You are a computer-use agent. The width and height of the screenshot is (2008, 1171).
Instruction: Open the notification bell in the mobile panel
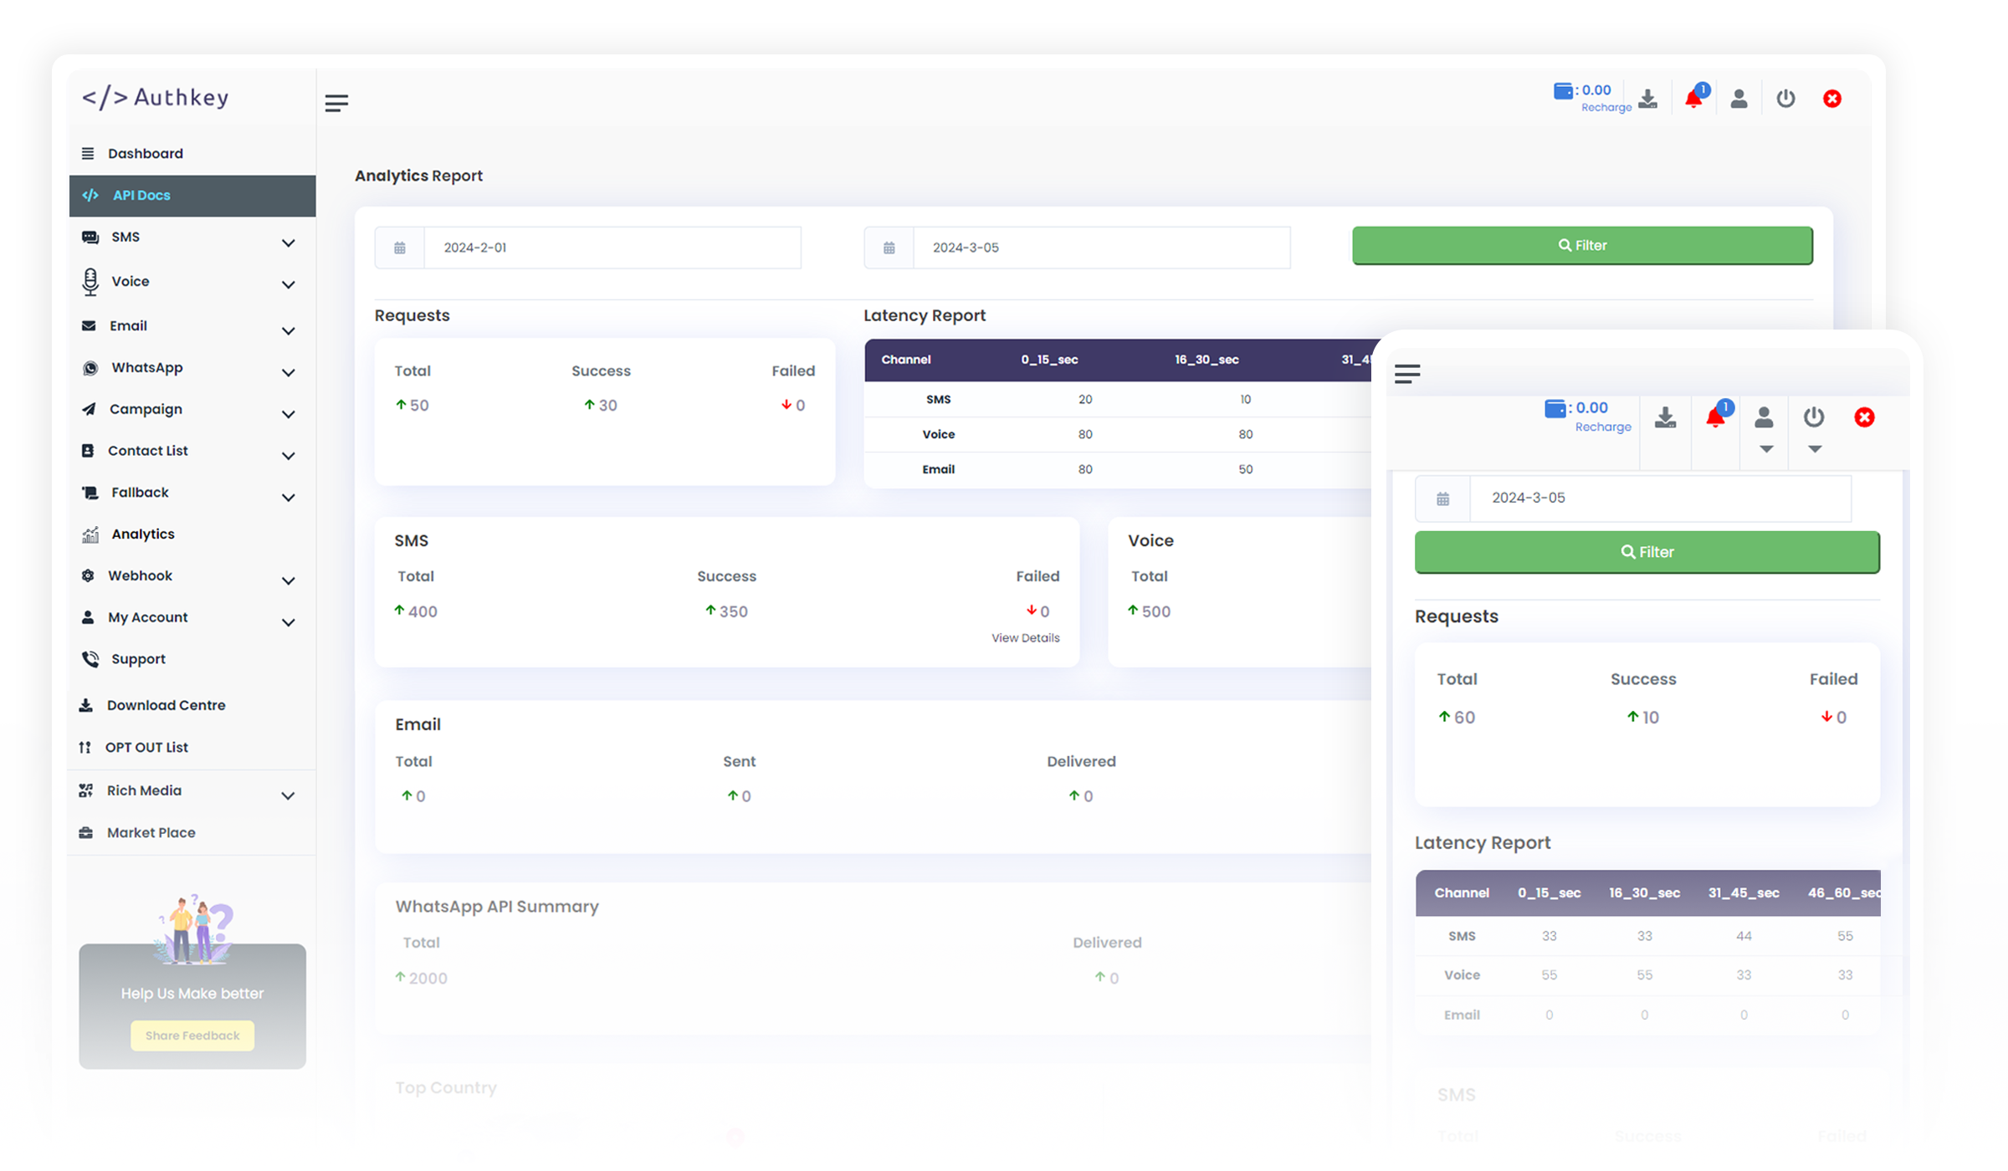(1715, 417)
